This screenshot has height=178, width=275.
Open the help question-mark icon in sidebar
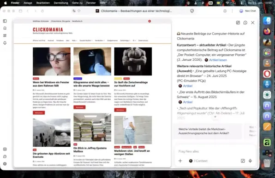5,156
